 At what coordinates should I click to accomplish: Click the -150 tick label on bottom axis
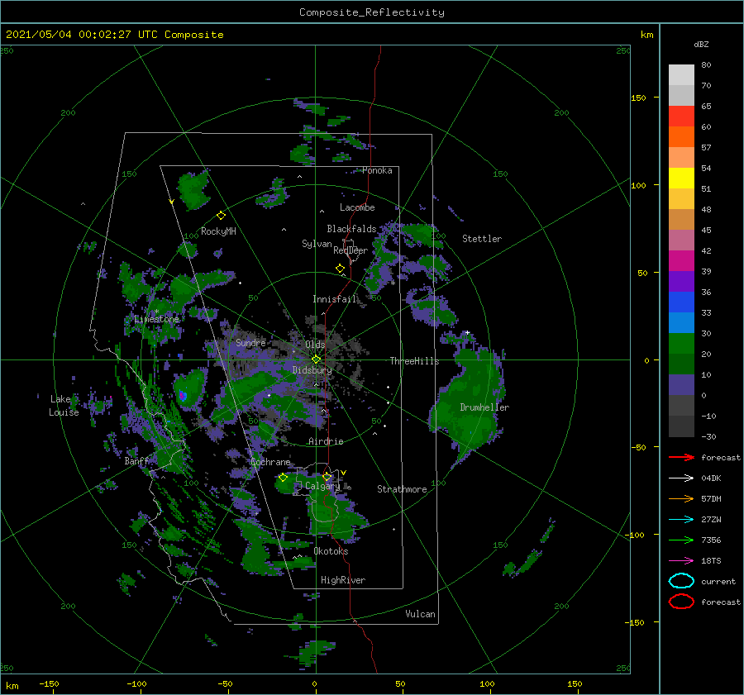tap(49, 683)
